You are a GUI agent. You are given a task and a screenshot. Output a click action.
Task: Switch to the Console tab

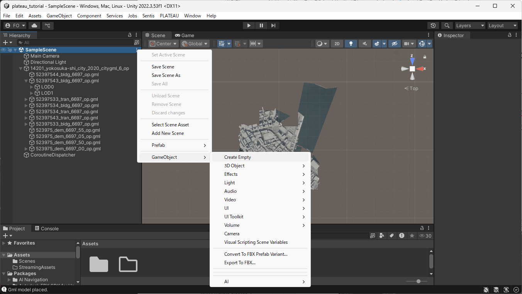(46, 228)
